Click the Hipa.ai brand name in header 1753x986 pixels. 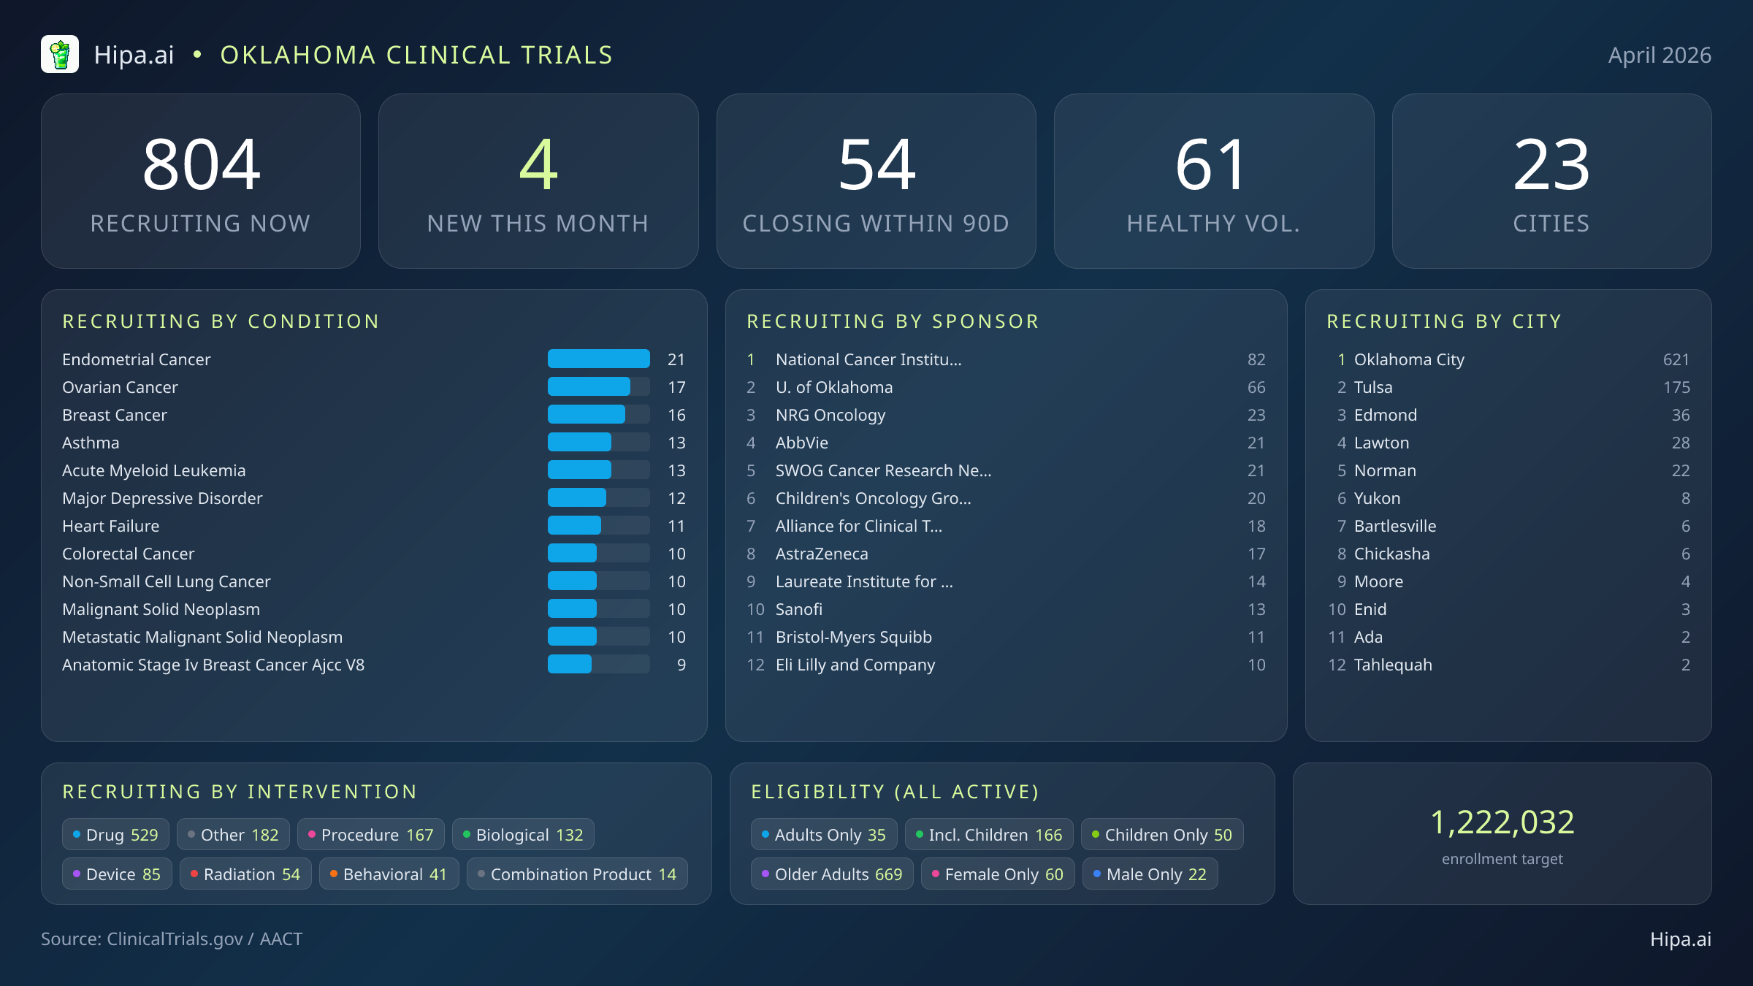click(134, 55)
